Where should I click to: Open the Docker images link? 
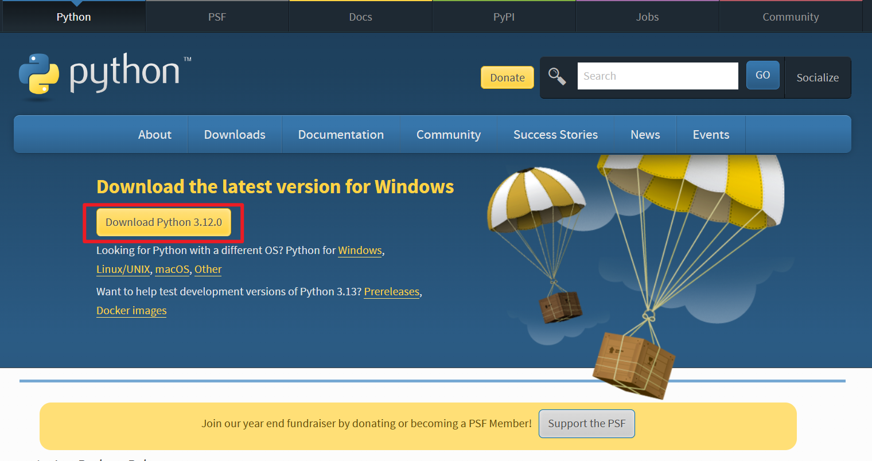tap(131, 310)
